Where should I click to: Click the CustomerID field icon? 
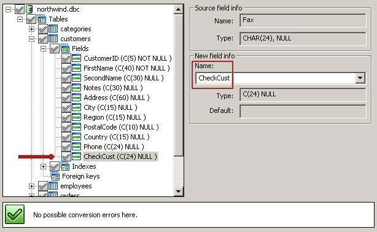point(77,58)
